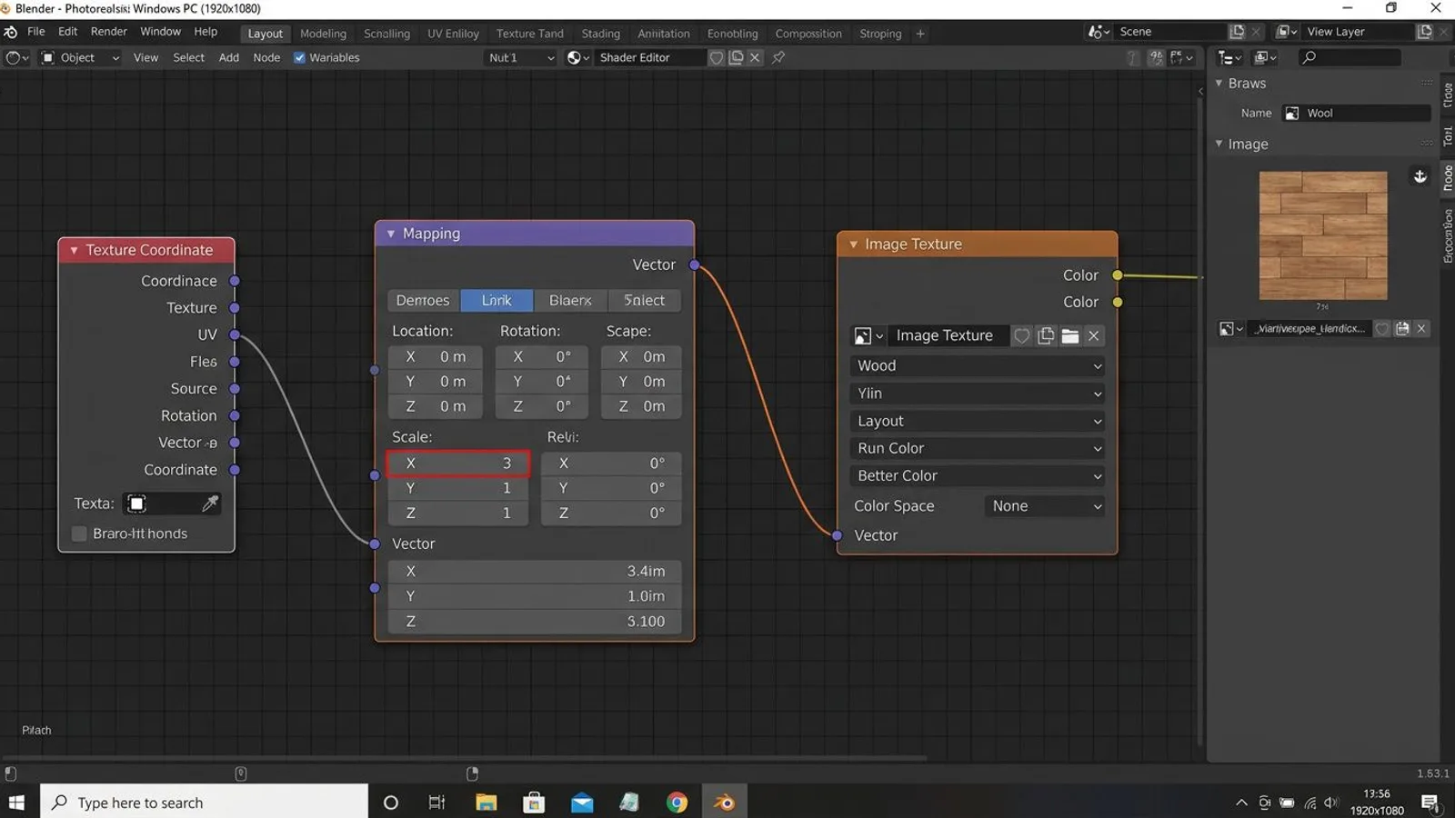The image size is (1455, 818).
Task: Click the search icon in outliner filter field
Action: [1309, 57]
